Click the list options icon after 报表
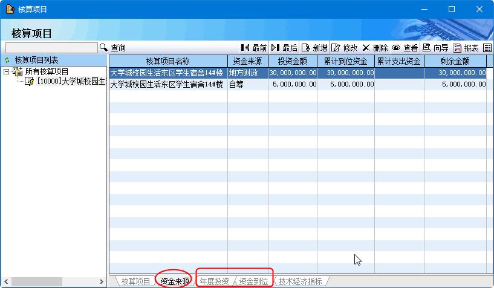The height and width of the screenshot is (288, 494). 487,48
